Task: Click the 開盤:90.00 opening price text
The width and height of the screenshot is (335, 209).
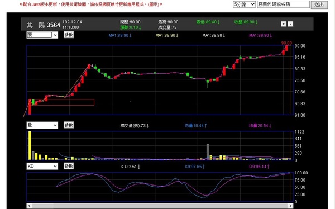Action: coord(130,22)
